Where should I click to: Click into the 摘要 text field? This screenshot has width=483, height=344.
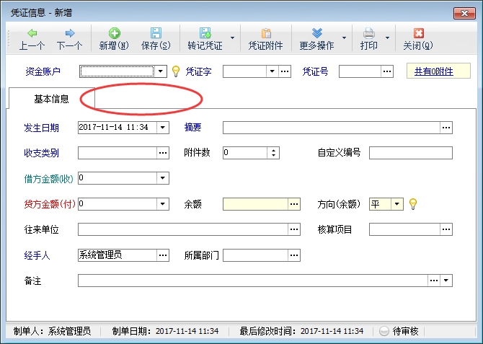pos(332,128)
